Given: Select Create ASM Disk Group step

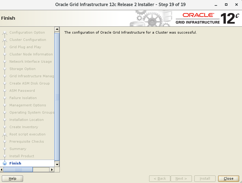Looking at the screenshot, I should tap(29, 83).
